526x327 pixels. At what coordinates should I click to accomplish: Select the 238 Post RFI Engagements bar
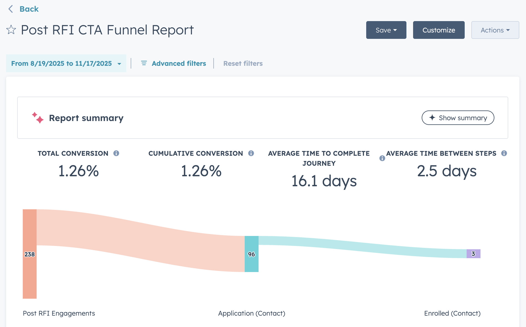pos(30,254)
